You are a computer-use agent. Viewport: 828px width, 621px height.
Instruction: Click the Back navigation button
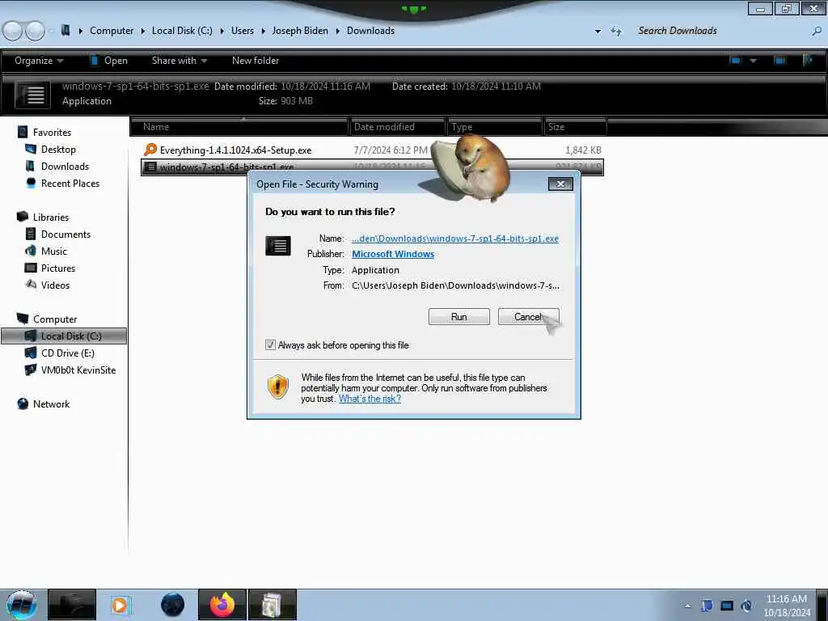pyautogui.click(x=13, y=31)
